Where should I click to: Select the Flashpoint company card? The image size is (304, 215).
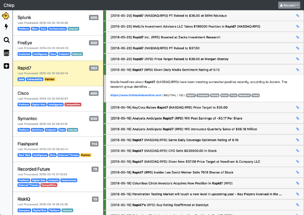pyautogui.click(x=58, y=149)
